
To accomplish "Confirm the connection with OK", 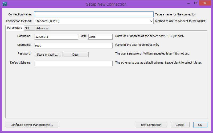I will (200, 125).
